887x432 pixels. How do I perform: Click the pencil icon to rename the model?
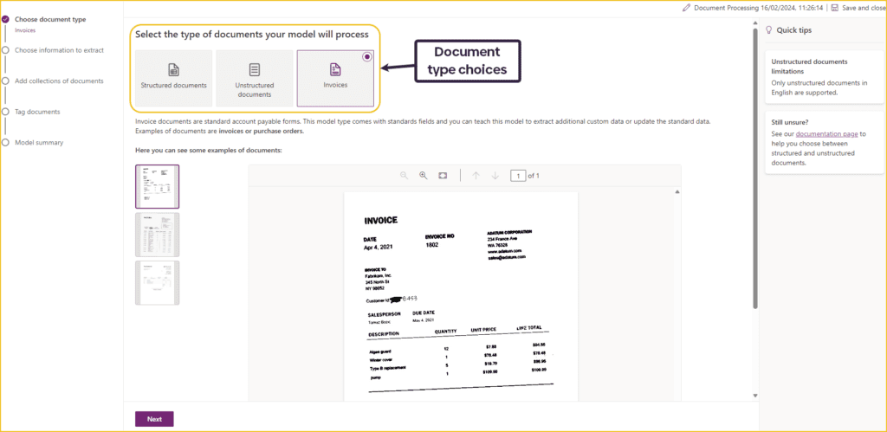tap(687, 8)
